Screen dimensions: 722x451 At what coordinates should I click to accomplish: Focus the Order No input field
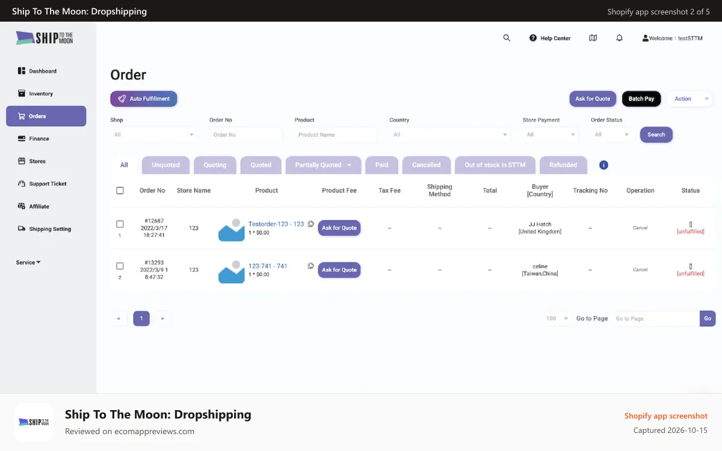pyautogui.click(x=245, y=135)
